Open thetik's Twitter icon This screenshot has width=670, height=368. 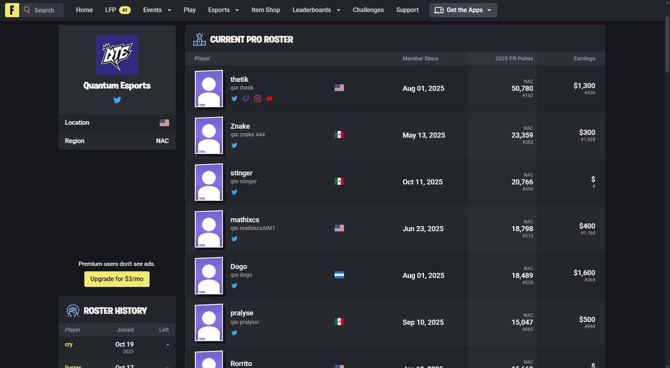point(234,99)
